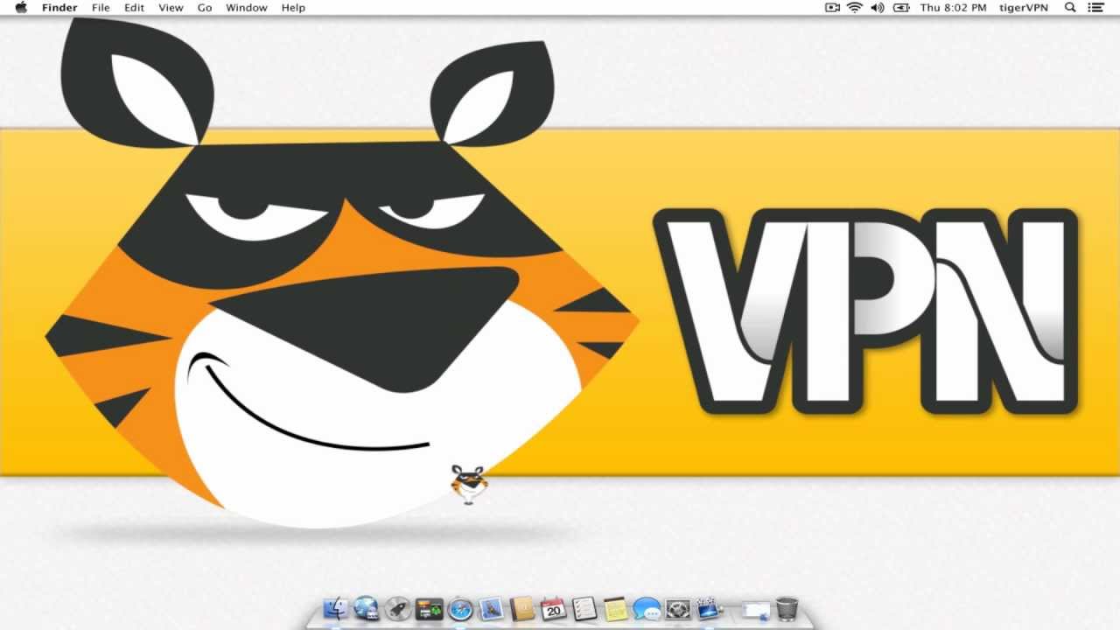Open the Window menu
The width and height of the screenshot is (1120, 630).
click(x=247, y=8)
